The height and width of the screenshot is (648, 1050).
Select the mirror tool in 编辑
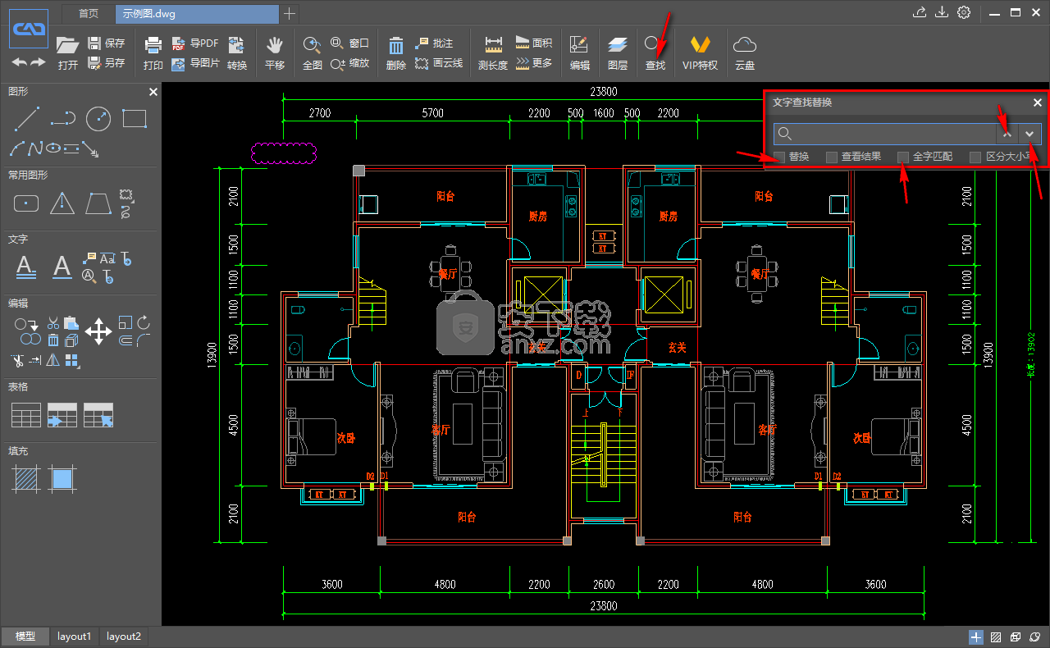coord(53,359)
